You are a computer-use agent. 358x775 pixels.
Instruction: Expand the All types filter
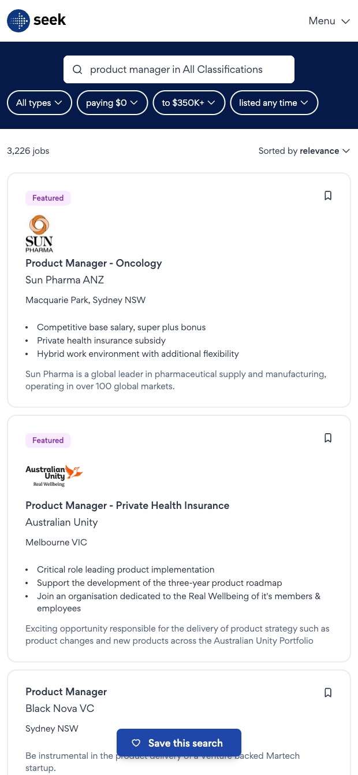39,103
